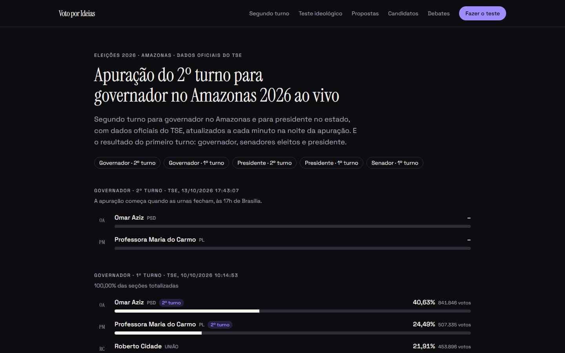
Task: Open the Voto por Ideias home logo
Action: (77, 13)
